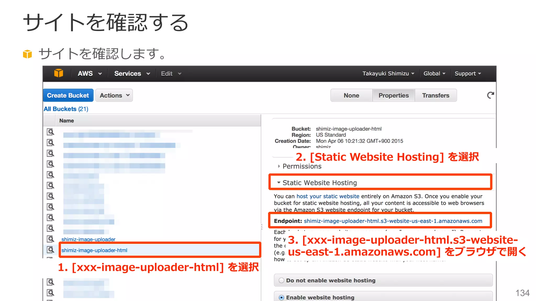Image resolution: width=536 pixels, height=301 pixels.
Task: Expand the Permissions section
Action: point(299,166)
